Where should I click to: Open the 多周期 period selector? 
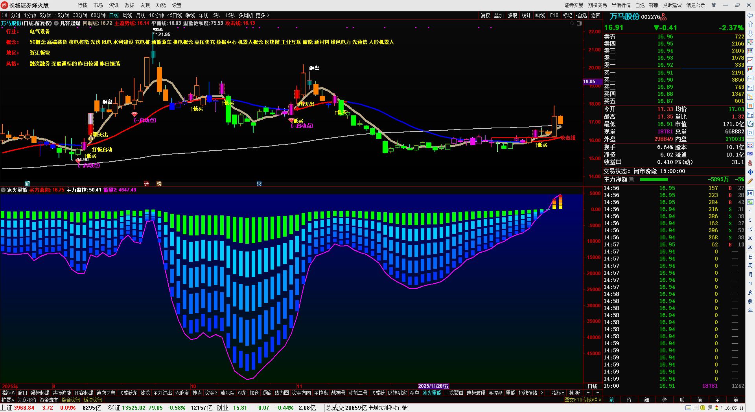(245, 15)
